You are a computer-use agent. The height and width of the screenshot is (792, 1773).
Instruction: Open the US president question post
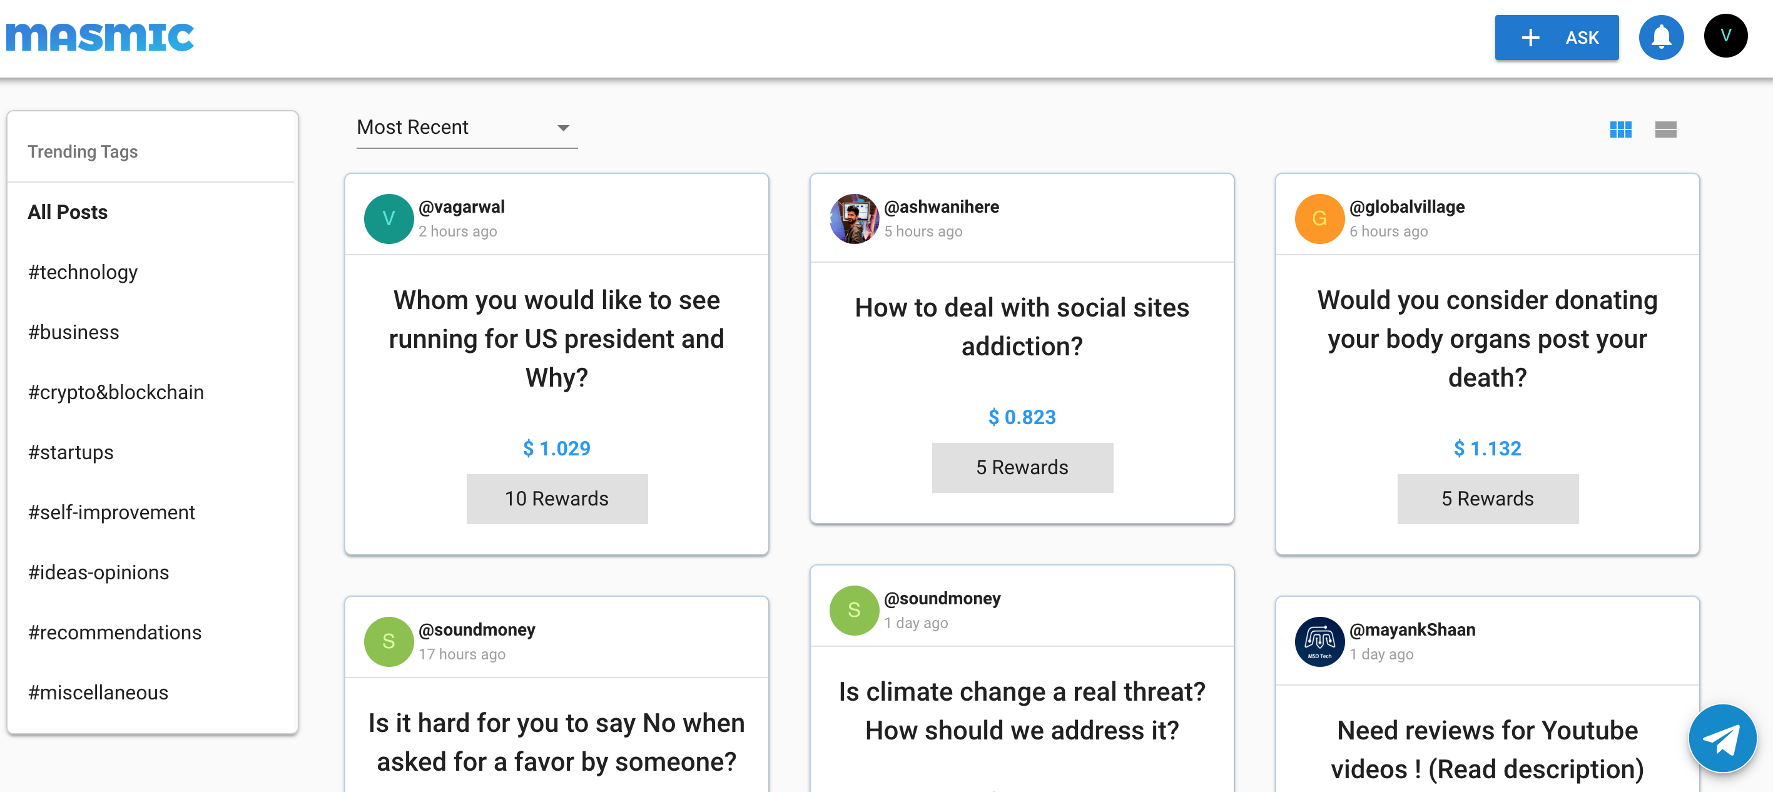[x=556, y=339]
